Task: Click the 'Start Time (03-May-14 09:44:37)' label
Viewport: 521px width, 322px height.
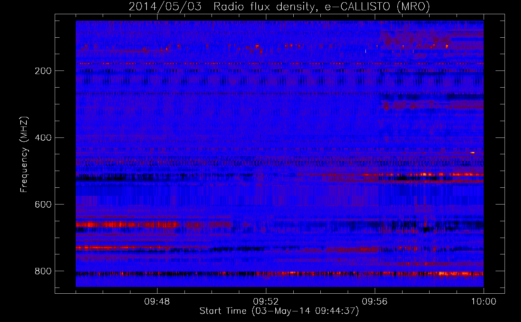Action: point(279,311)
